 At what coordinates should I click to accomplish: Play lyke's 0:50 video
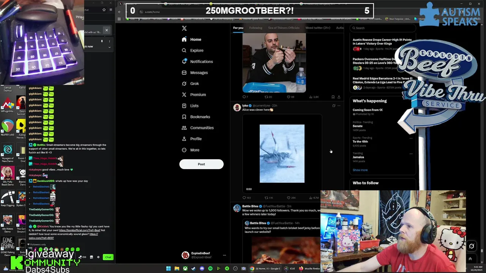tap(282, 154)
